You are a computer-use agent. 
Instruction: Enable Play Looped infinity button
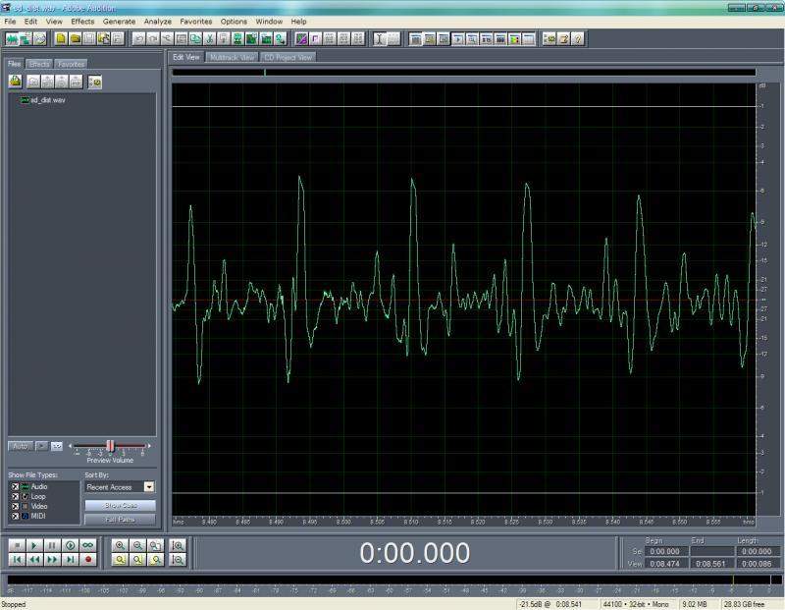89,544
